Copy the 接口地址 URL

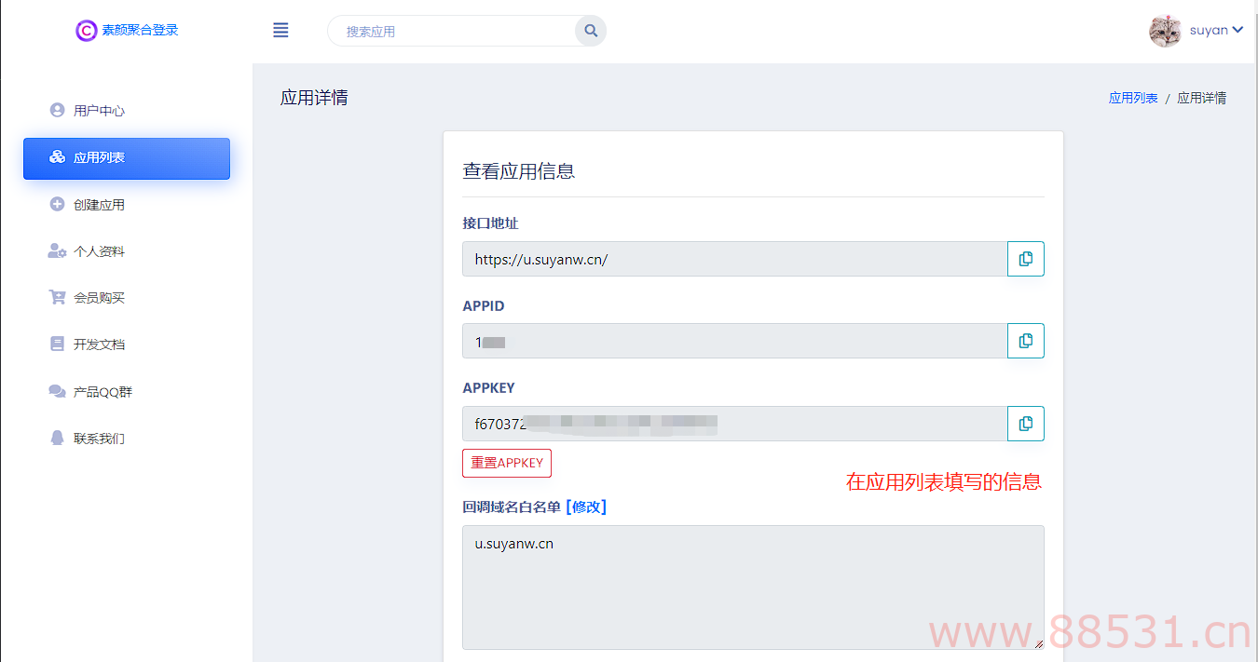(x=1026, y=259)
